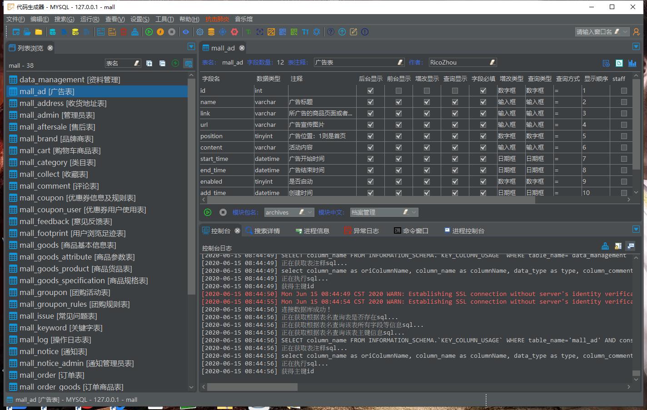
Task: Click the green run icon beside 模块包名
Action: pyautogui.click(x=208, y=212)
